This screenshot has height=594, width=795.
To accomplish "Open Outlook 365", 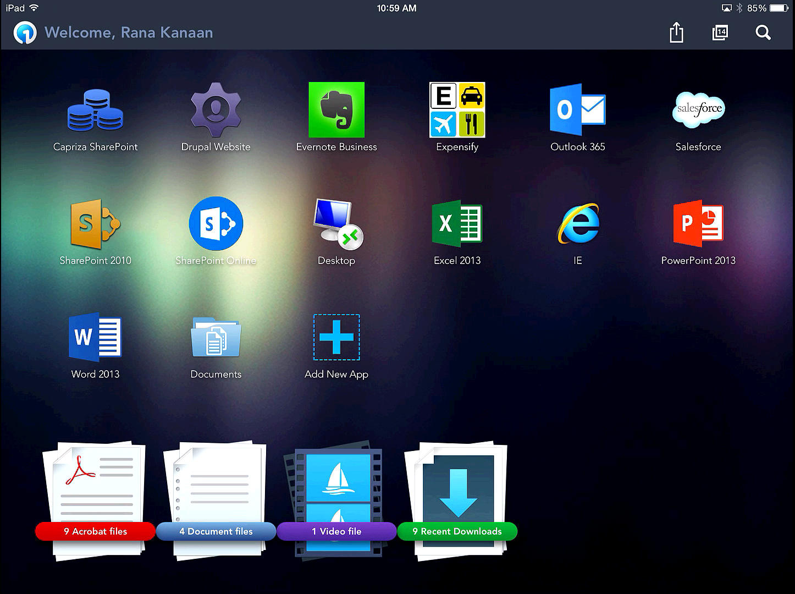I will (x=577, y=110).
